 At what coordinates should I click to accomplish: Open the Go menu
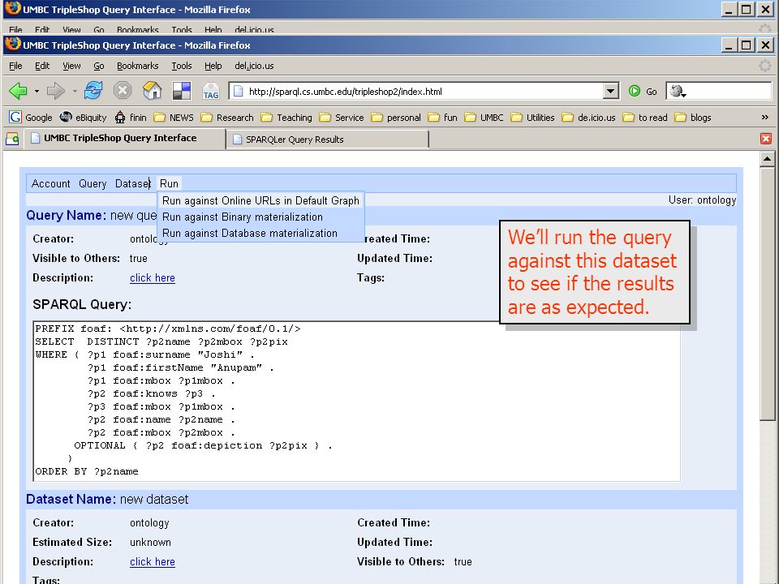[99, 66]
